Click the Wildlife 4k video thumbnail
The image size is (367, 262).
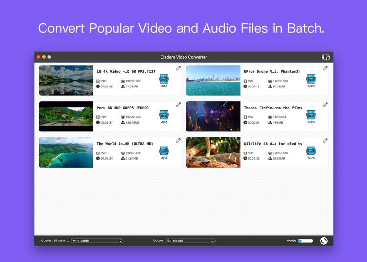[213, 153]
